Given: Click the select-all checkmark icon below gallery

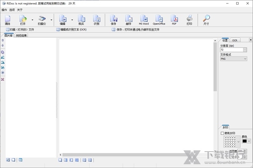Looking at the screenshot, I should [8, 160].
